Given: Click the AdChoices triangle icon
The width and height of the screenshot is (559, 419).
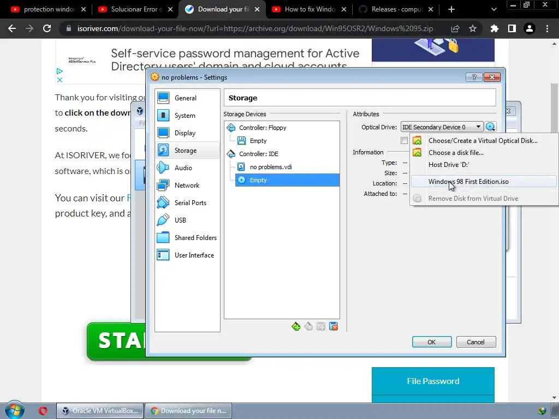Looking at the screenshot, I should [x=60, y=71].
